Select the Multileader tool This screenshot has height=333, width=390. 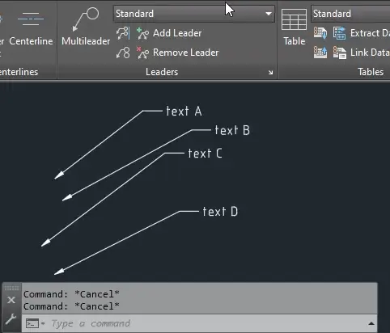click(x=86, y=27)
